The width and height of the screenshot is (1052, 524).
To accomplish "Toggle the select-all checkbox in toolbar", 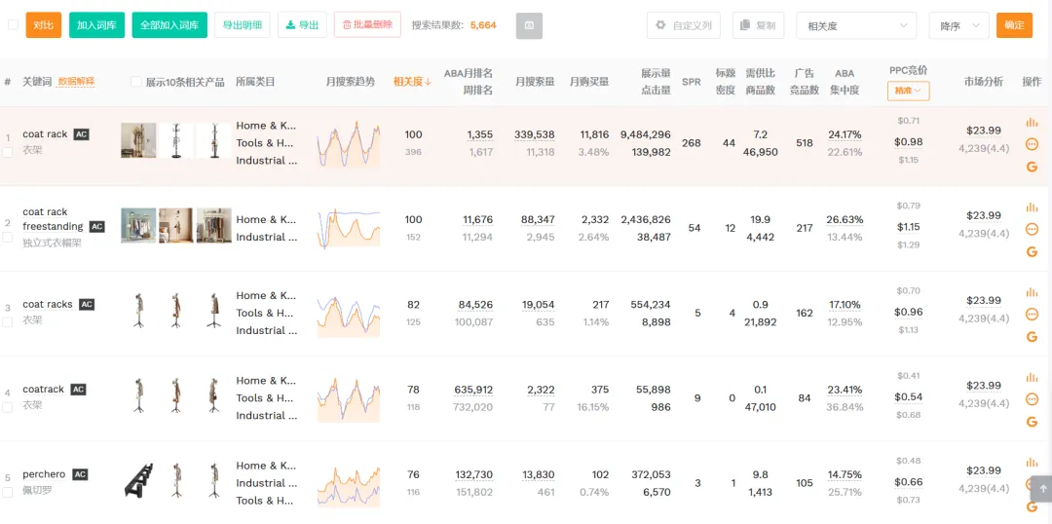I will click(x=13, y=25).
